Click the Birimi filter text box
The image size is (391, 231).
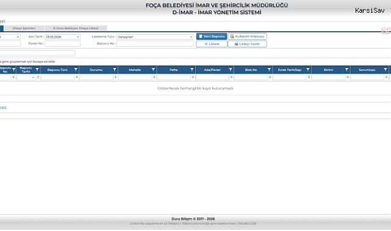pos(328,77)
